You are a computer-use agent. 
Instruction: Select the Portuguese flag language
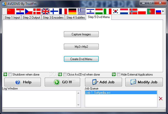click(151, 11)
